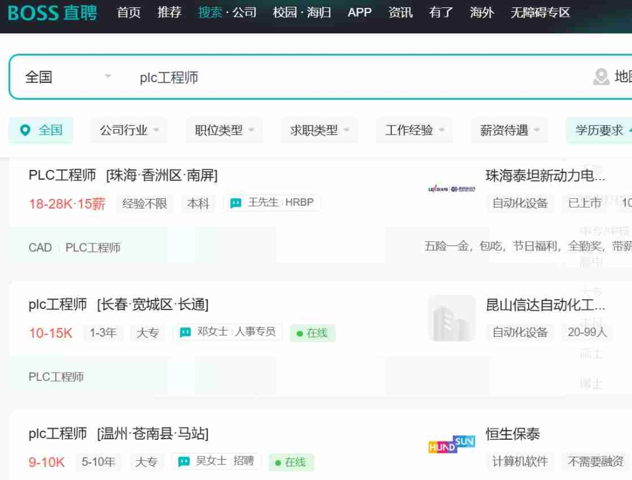The image size is (632, 480).
Task: Click the 不需要融资 tag
Action: [x=596, y=461]
